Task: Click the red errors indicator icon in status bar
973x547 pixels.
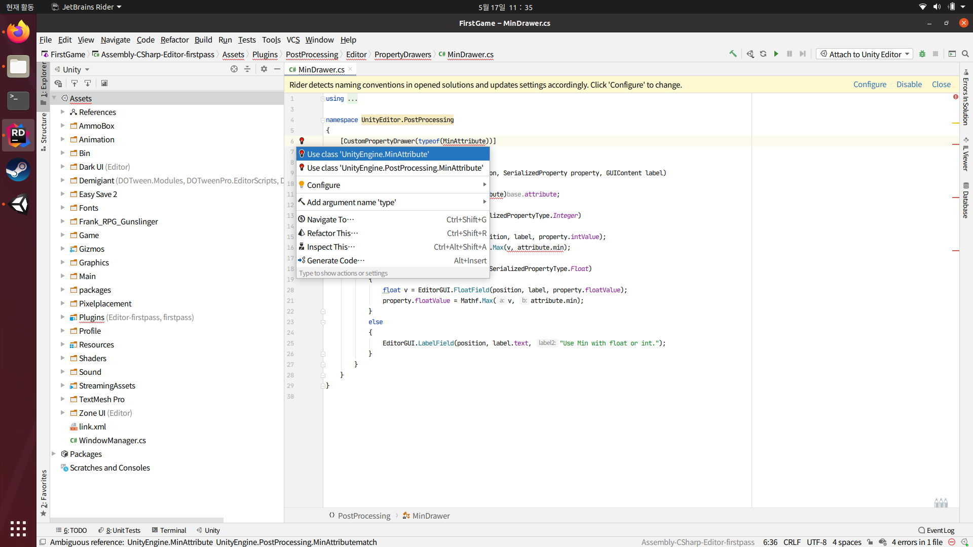Action: (952, 542)
